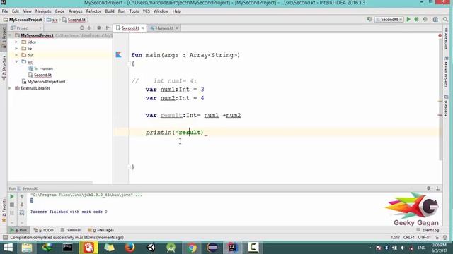Toggle tool window quick-access icon in status bar
Viewport: 453px width, 254px height.
pyautogui.click(x=5, y=237)
